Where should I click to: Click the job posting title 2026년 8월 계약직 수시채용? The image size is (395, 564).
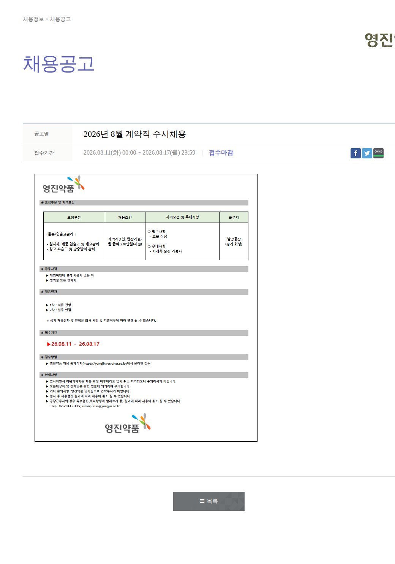(134, 134)
